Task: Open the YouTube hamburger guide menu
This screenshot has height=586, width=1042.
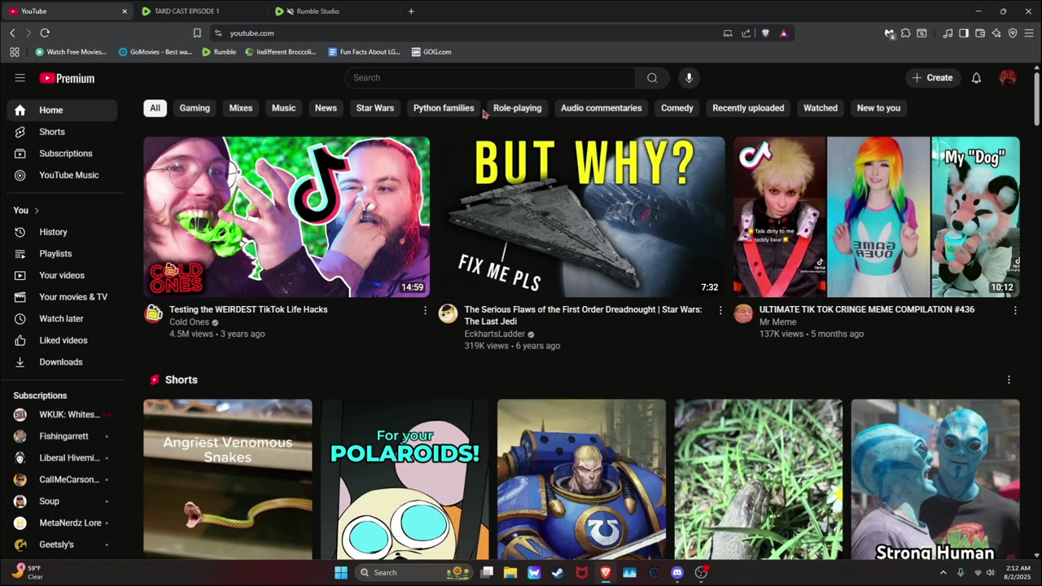Action: point(20,78)
